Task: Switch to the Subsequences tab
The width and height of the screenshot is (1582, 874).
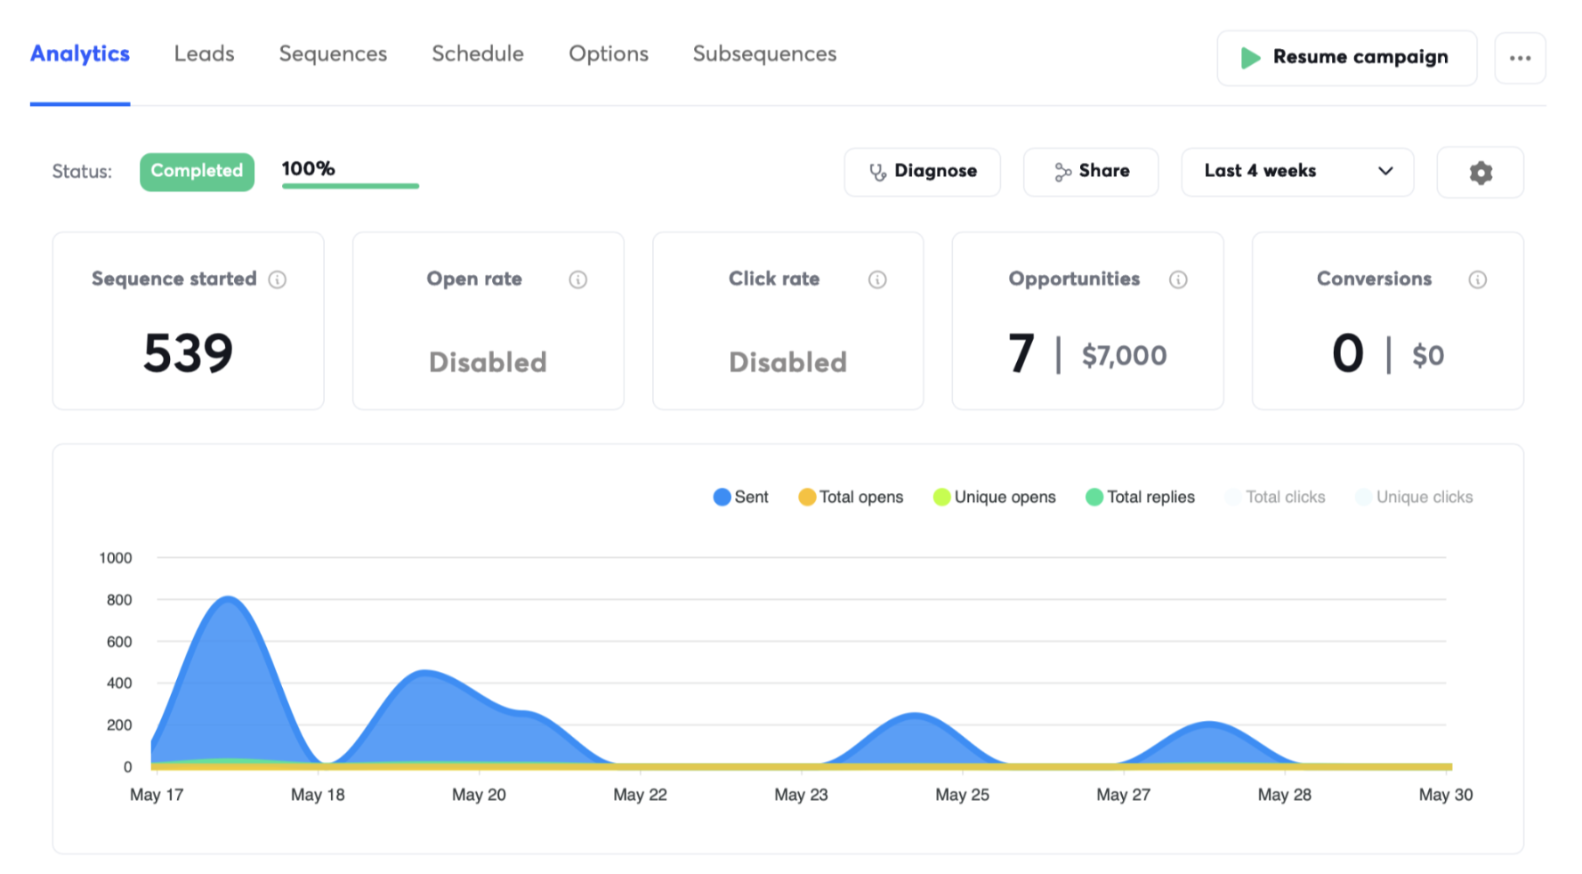Action: tap(765, 54)
